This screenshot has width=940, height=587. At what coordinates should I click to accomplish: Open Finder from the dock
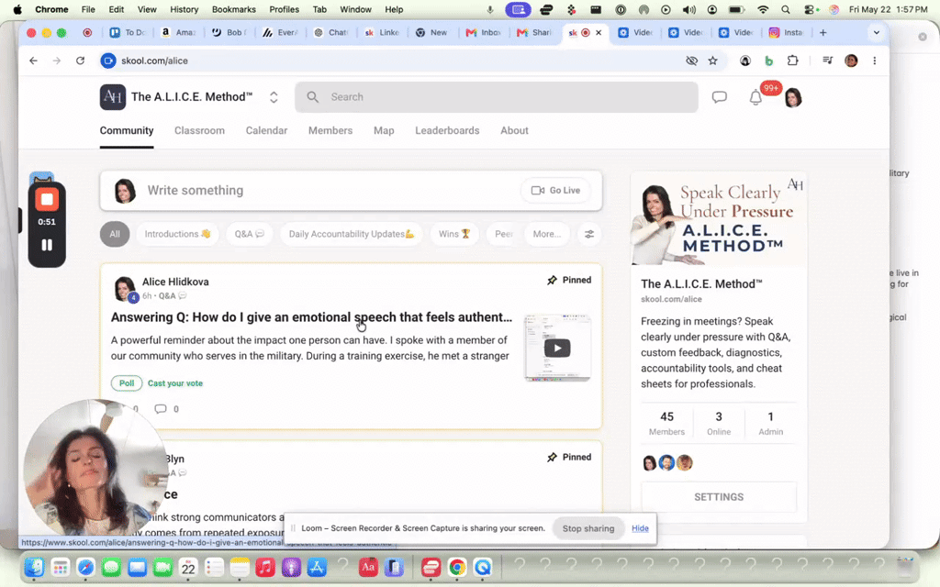click(x=35, y=567)
